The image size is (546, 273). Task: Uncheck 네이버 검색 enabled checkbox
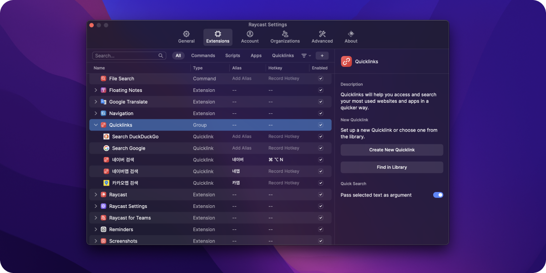pos(321,160)
